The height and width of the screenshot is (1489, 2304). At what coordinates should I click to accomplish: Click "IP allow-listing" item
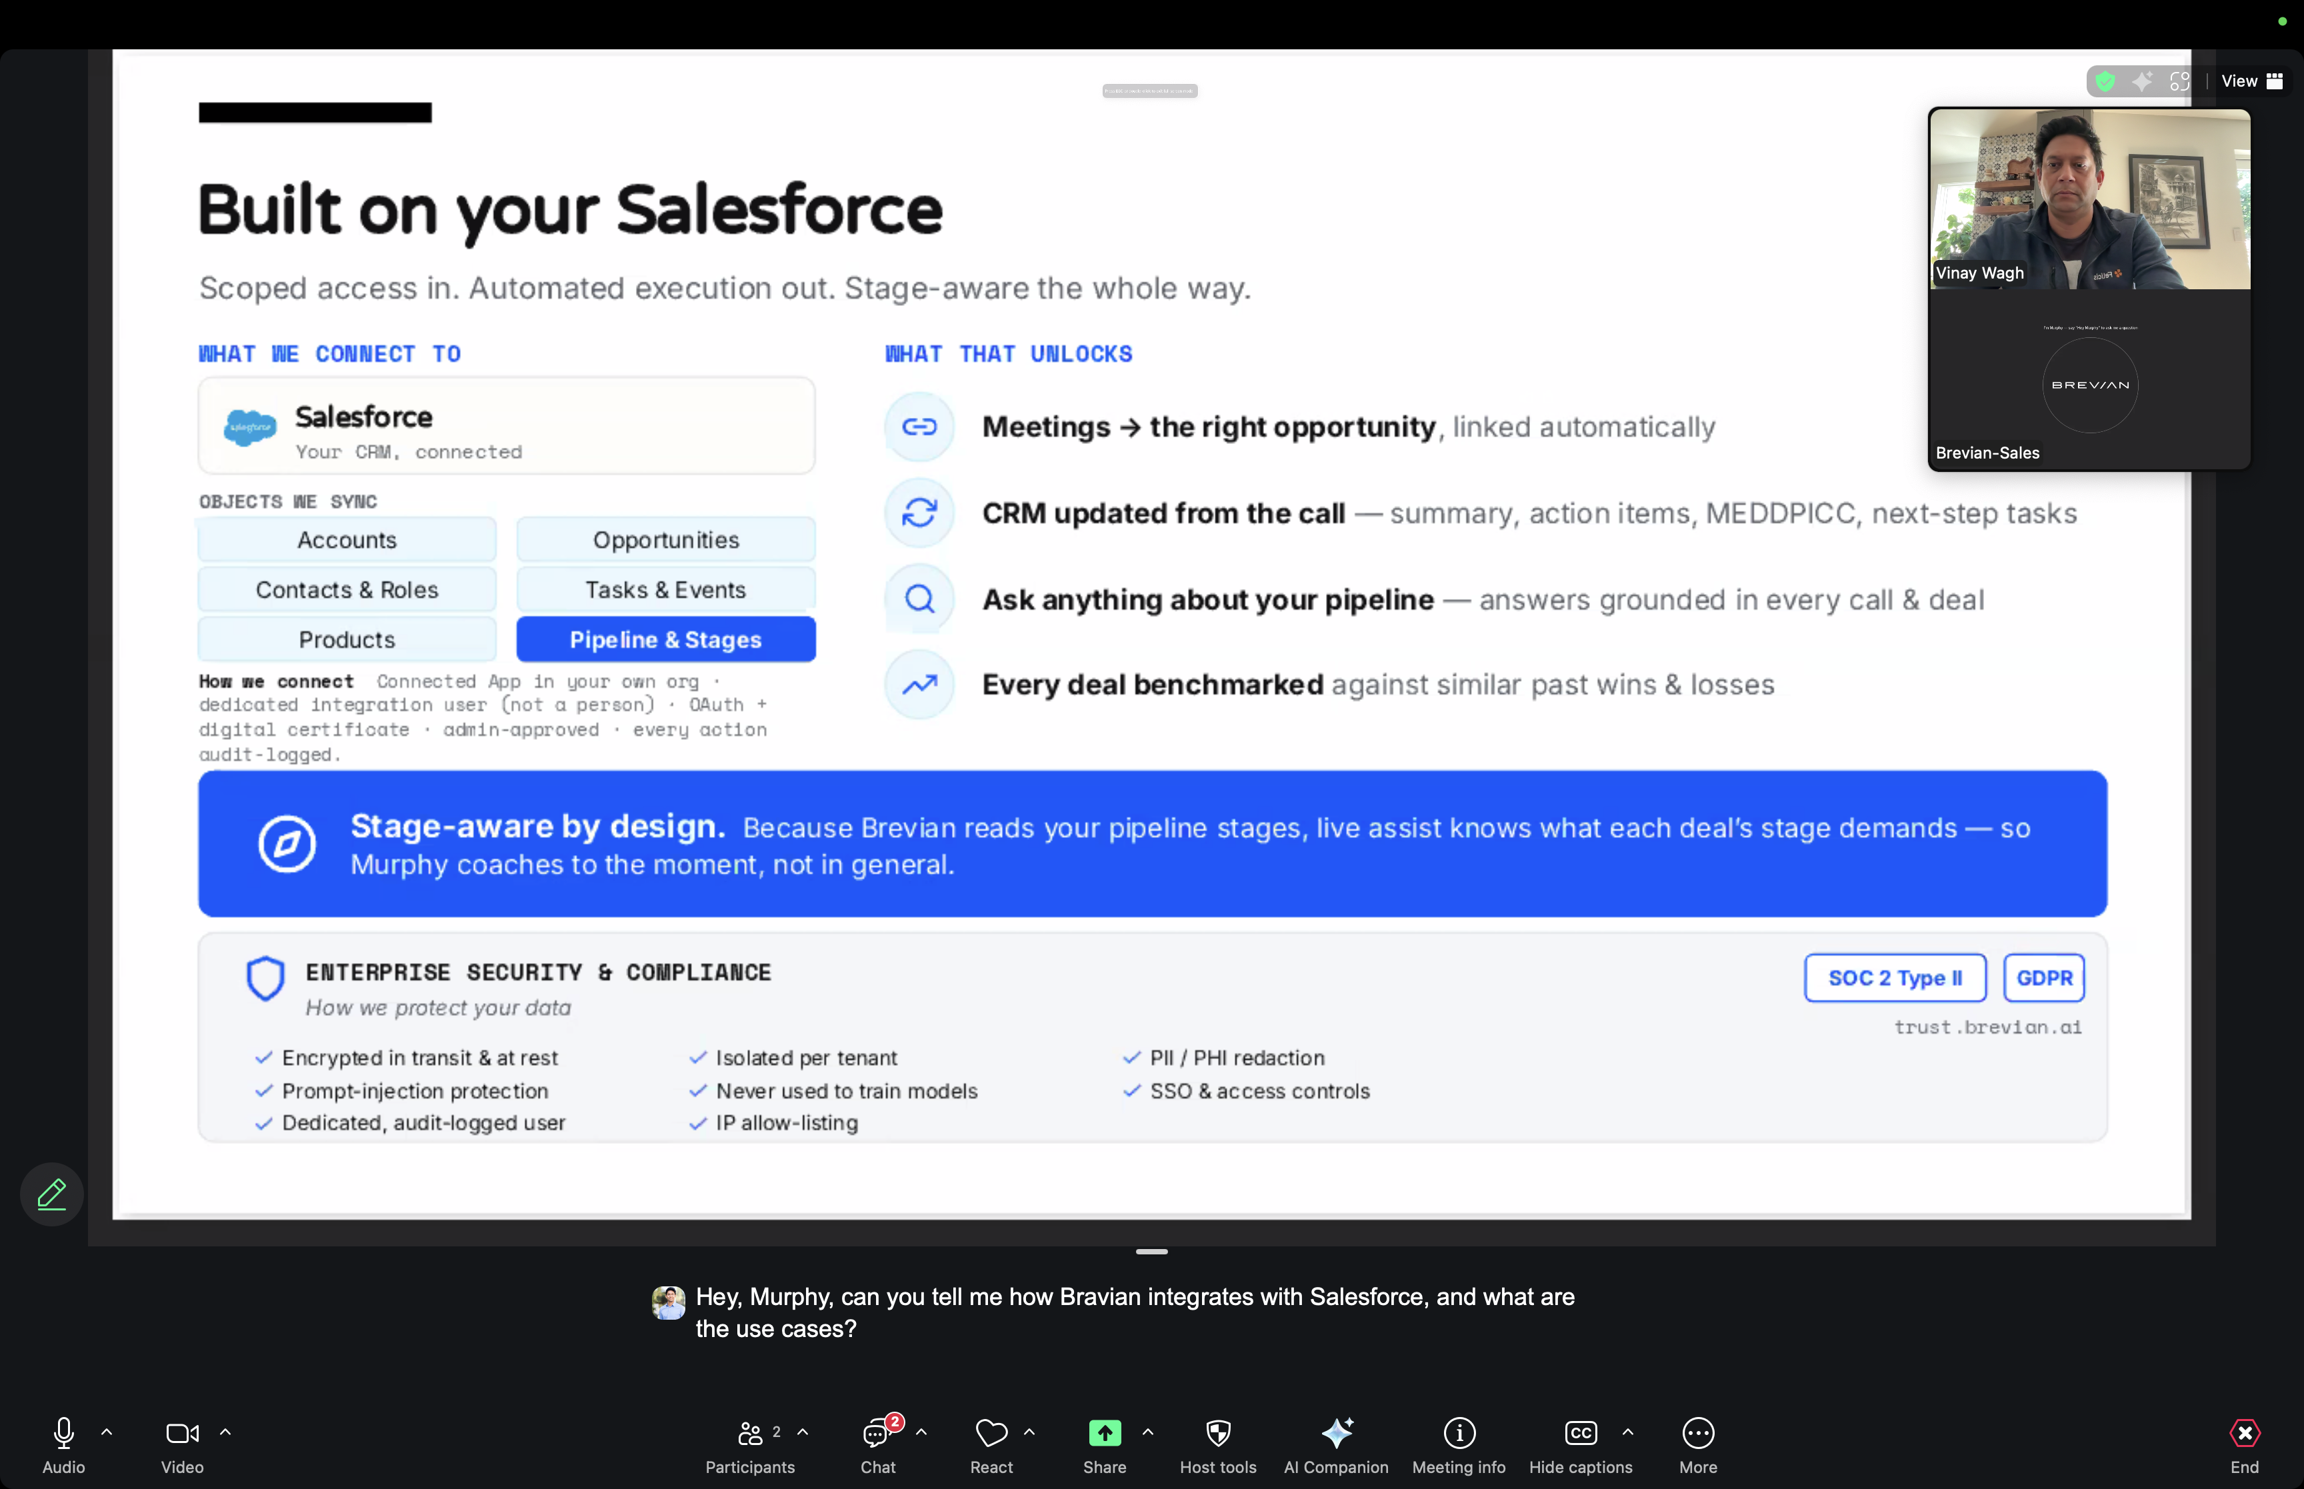click(x=787, y=1122)
